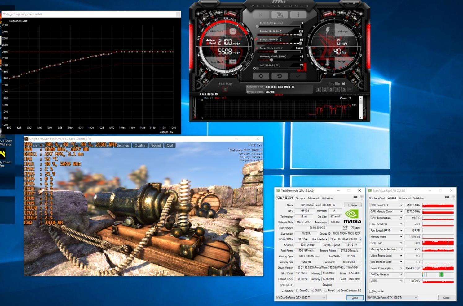Click the Power Limit slider handle
This screenshot has height=306, width=463.
click(x=300, y=35)
